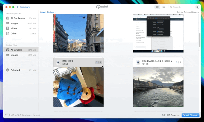This screenshot has height=122, width=204.
Task: Click IMG_1099 selected count 0 | 3
Action: (98, 62)
